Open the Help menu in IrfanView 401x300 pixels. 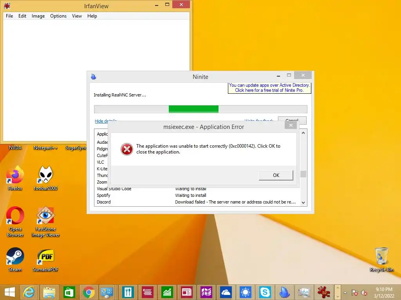(92, 16)
